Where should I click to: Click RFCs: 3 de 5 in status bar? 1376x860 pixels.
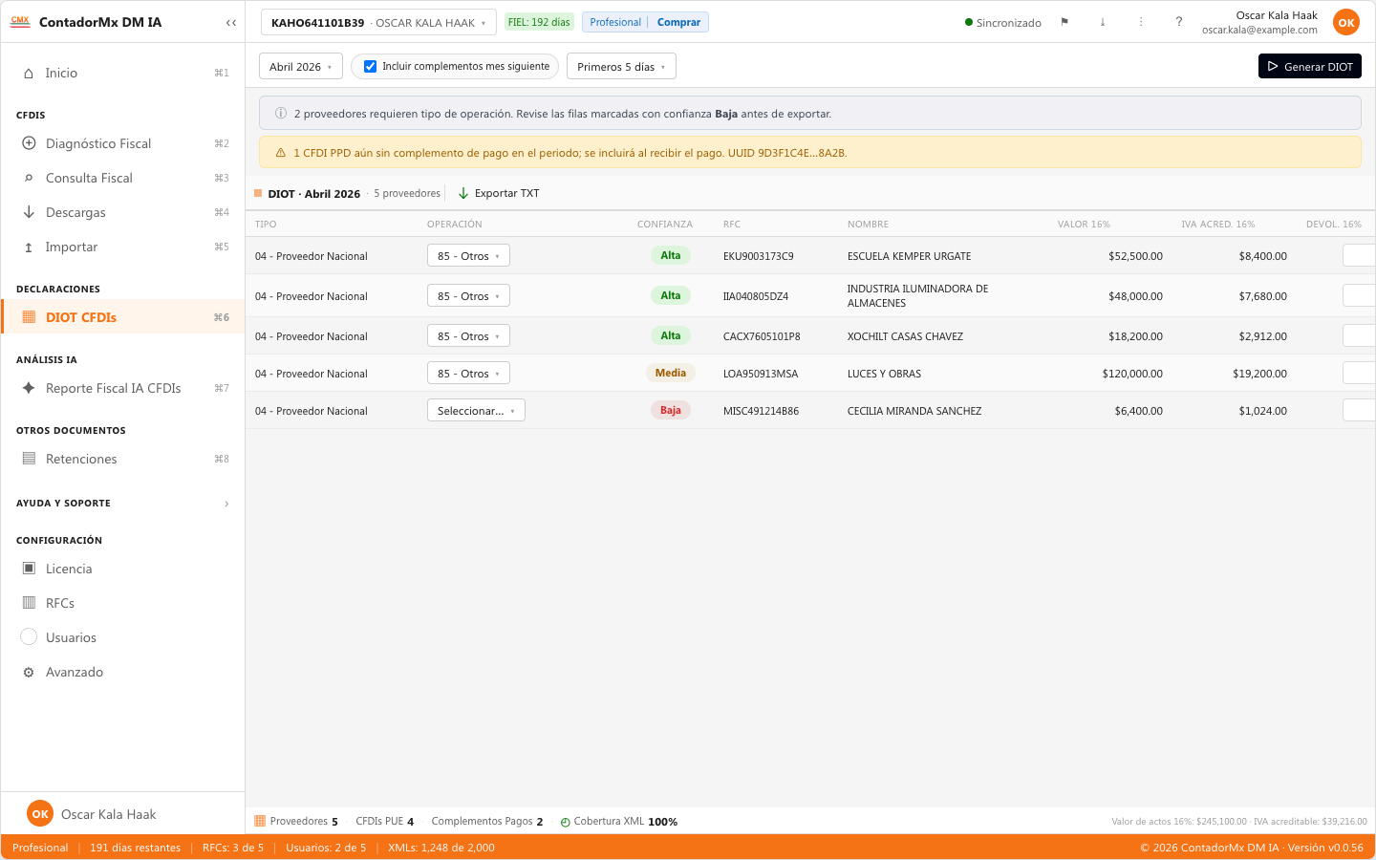pyautogui.click(x=233, y=848)
